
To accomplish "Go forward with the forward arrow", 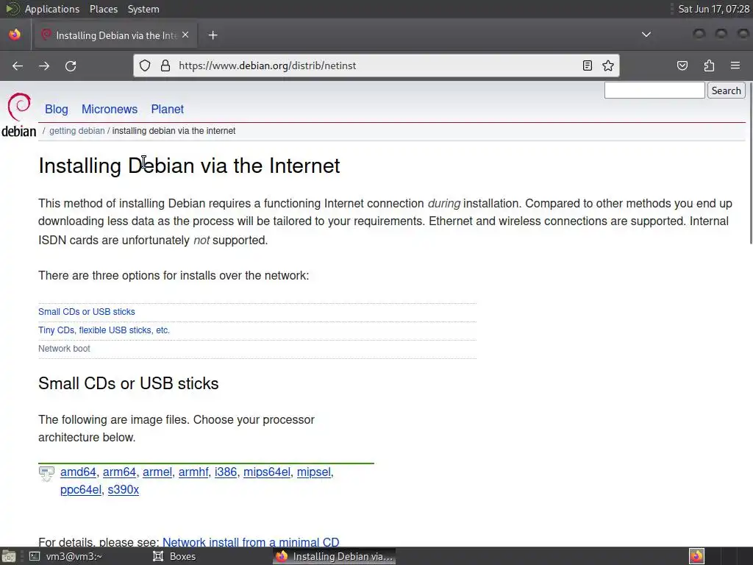I will point(44,65).
